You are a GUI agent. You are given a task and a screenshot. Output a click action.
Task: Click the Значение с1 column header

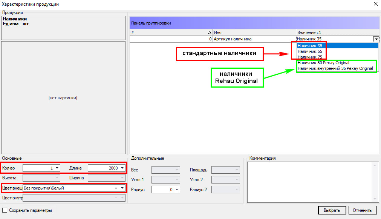point(338,32)
